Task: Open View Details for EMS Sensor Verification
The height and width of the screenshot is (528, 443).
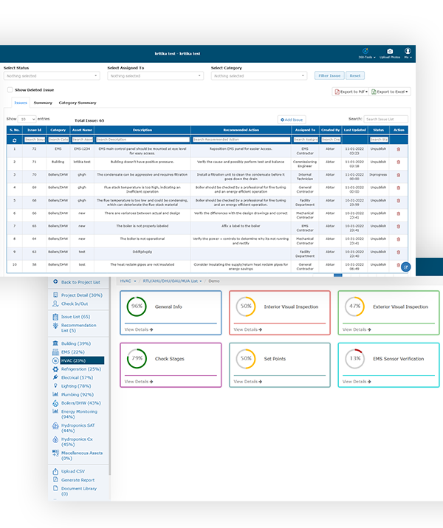Action: [357, 382]
